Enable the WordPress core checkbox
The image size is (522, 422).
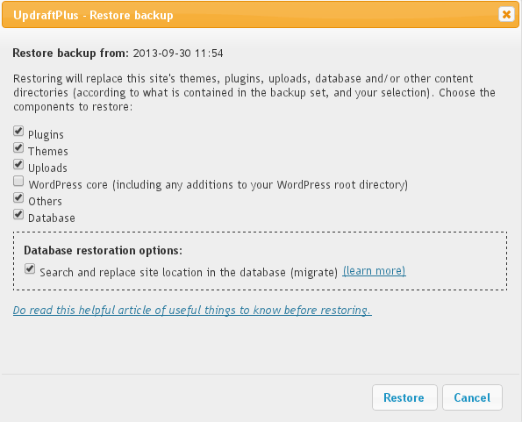tap(18, 181)
